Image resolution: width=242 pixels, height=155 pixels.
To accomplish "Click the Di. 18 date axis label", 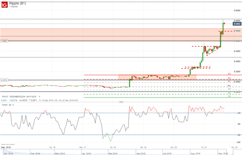I will (x=113, y=148).
